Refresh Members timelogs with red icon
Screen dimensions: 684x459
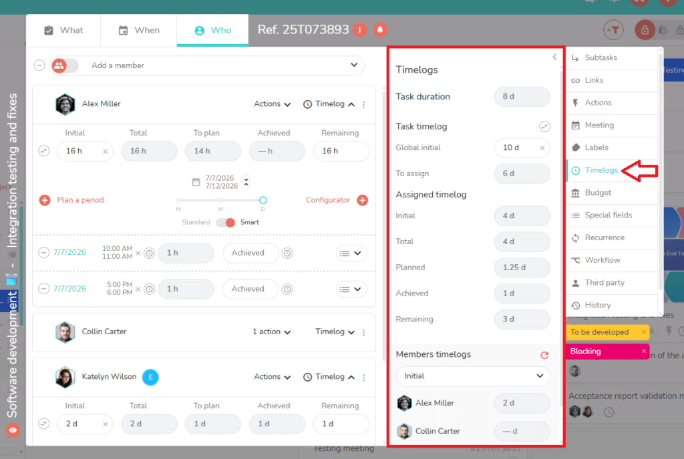point(544,355)
